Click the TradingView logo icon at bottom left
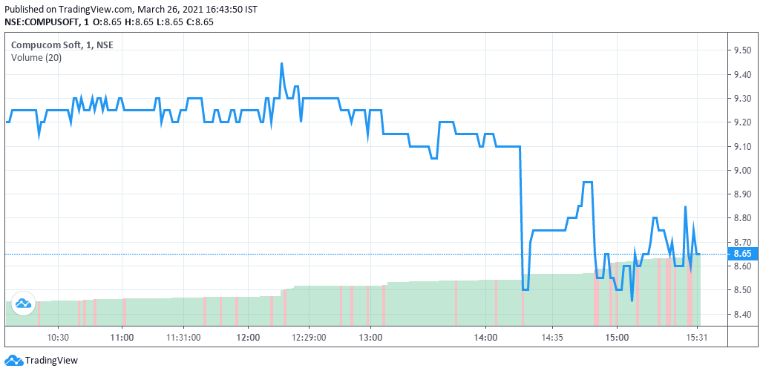The height and width of the screenshot is (374, 763). click(x=13, y=361)
